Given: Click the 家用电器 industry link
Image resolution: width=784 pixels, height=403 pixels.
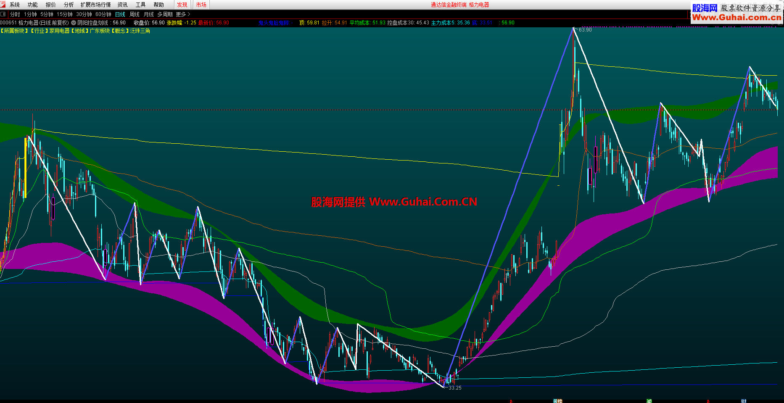Looking at the screenshot, I should (59, 31).
